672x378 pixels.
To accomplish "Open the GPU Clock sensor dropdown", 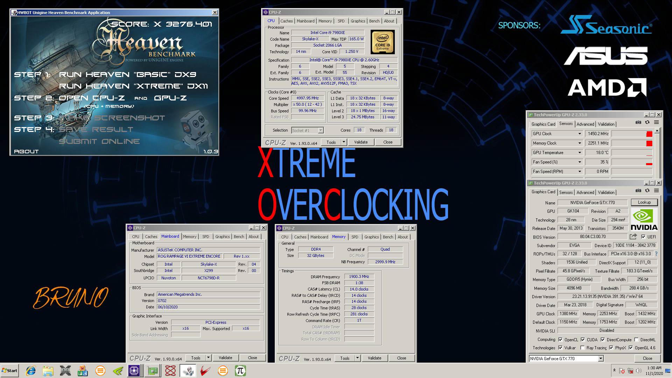I will click(580, 134).
